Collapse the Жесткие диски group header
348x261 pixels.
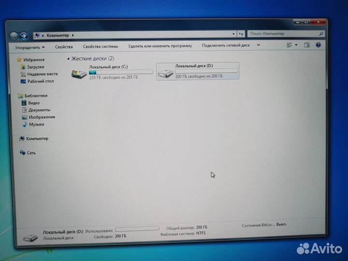pyautogui.click(x=92, y=58)
